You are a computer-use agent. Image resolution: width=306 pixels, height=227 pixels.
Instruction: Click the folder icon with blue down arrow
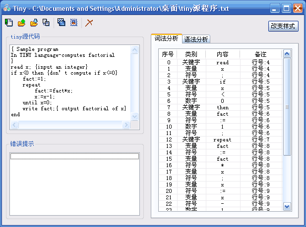tap(34, 22)
